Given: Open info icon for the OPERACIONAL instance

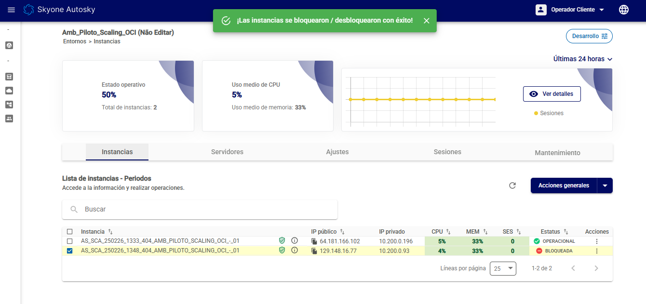Looking at the screenshot, I should 295,240.
